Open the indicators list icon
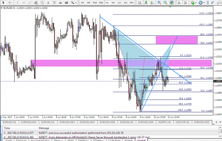The image size is (222, 141). point(193,2)
